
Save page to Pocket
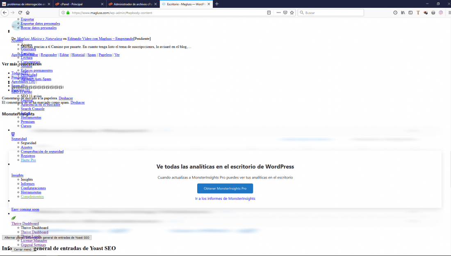pyautogui.click(x=285, y=13)
